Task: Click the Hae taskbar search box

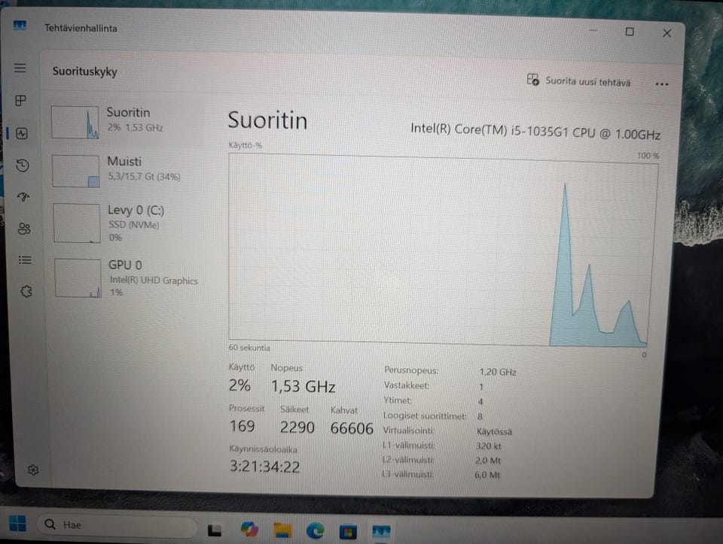Action: 117,525
